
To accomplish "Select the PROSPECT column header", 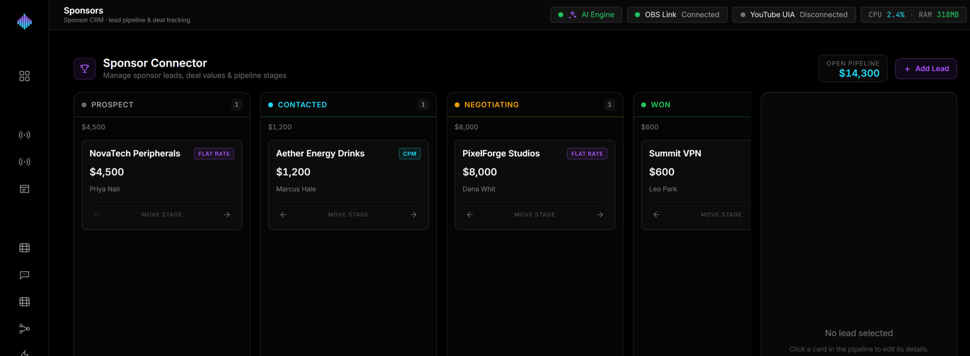I will (x=162, y=105).
